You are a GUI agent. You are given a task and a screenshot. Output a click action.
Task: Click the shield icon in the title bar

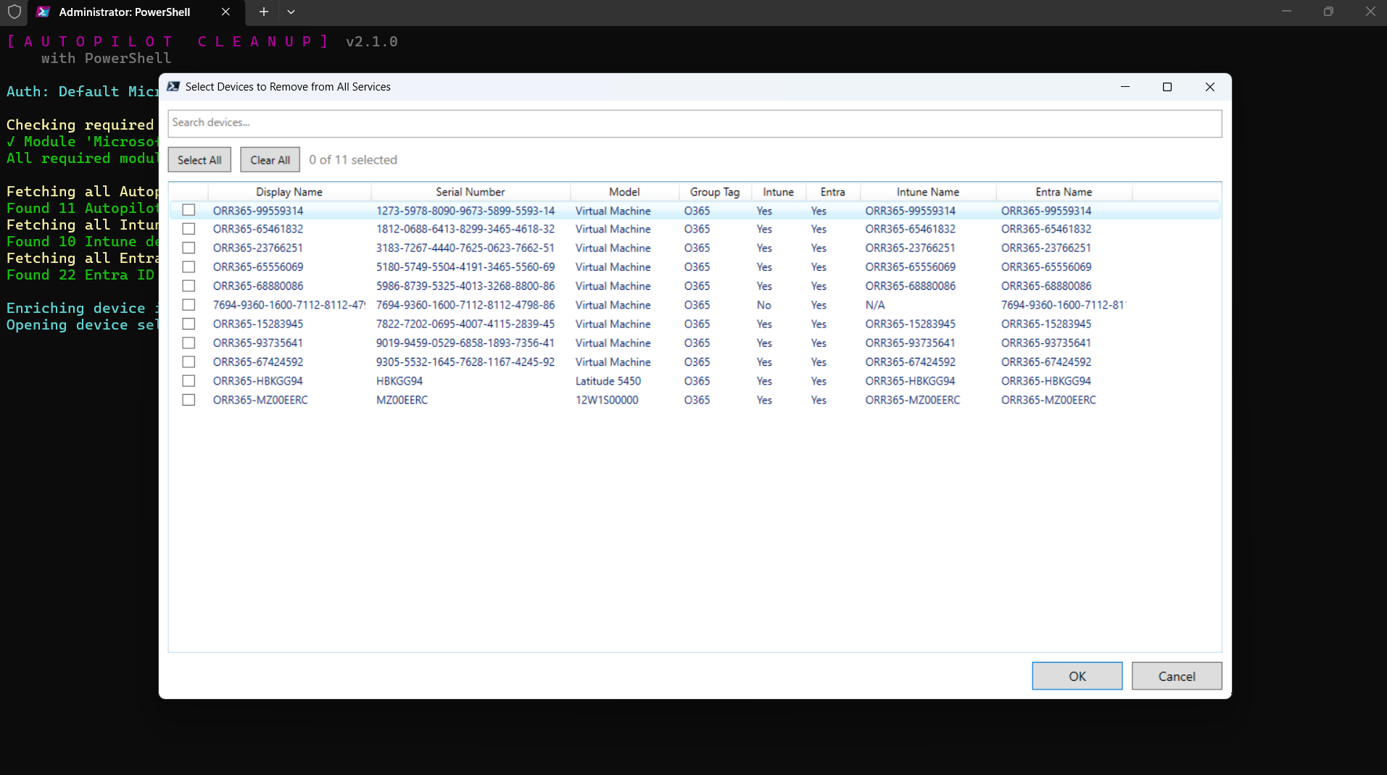[15, 12]
